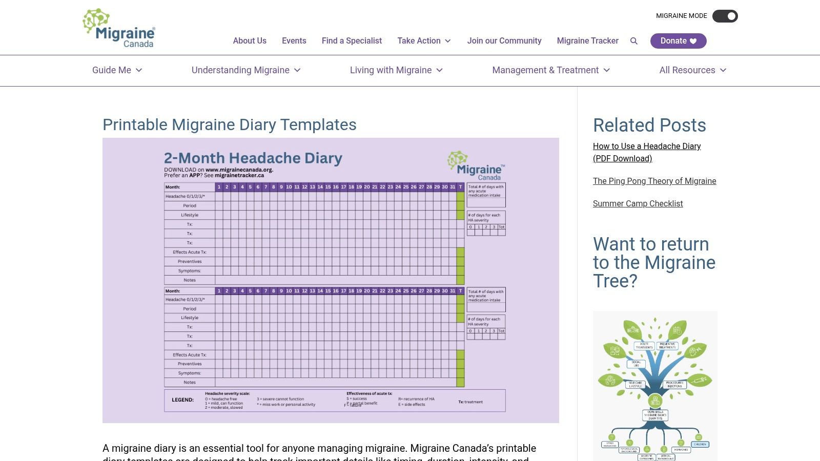Image resolution: width=820 pixels, height=461 pixels.
Task: Click the Migraine Tree illustration
Action: (655, 386)
